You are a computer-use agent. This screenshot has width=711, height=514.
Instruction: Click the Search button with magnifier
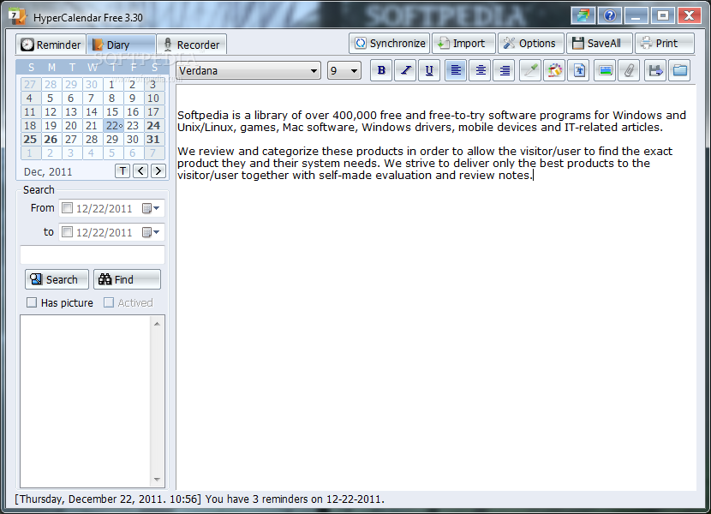point(57,279)
